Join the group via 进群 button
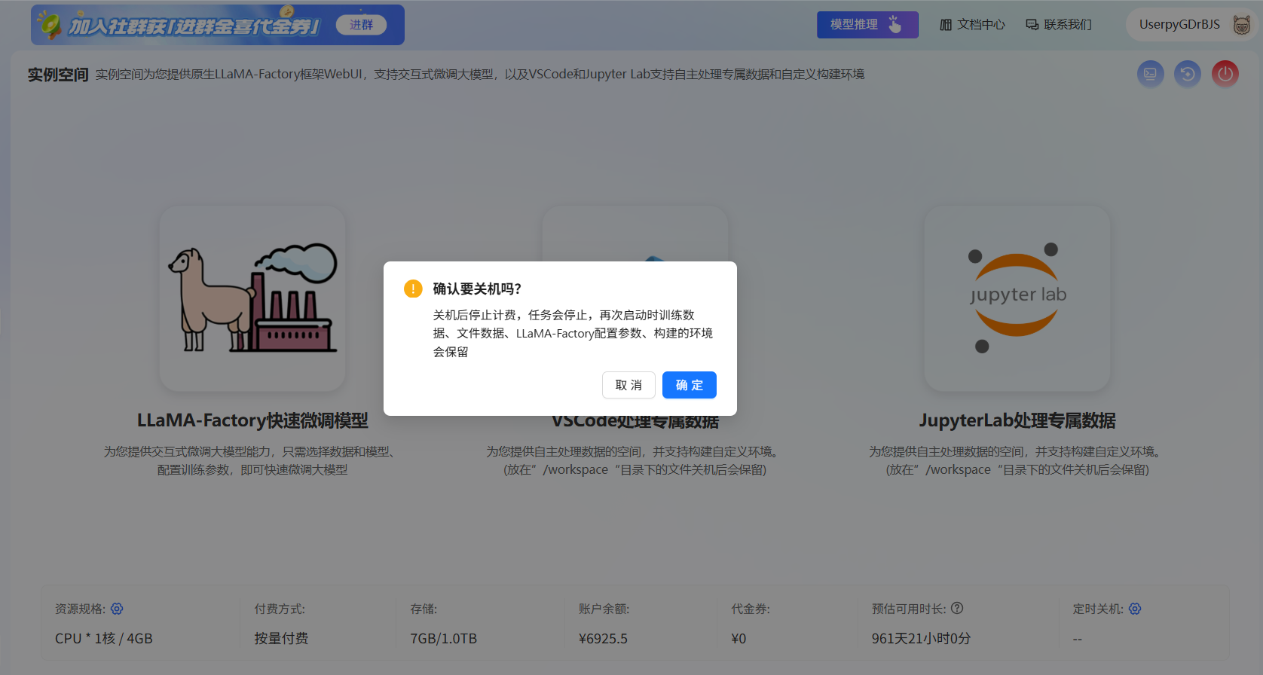The height and width of the screenshot is (675, 1263). pos(361,25)
